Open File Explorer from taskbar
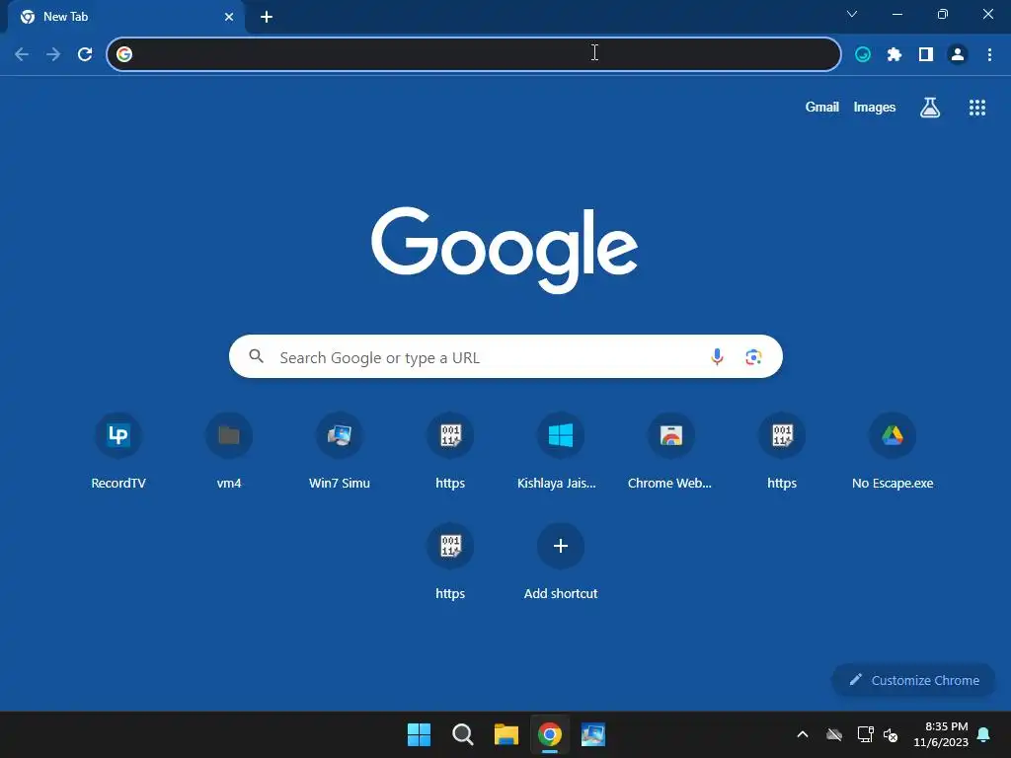Screen dimensions: 1011x758 506,734
